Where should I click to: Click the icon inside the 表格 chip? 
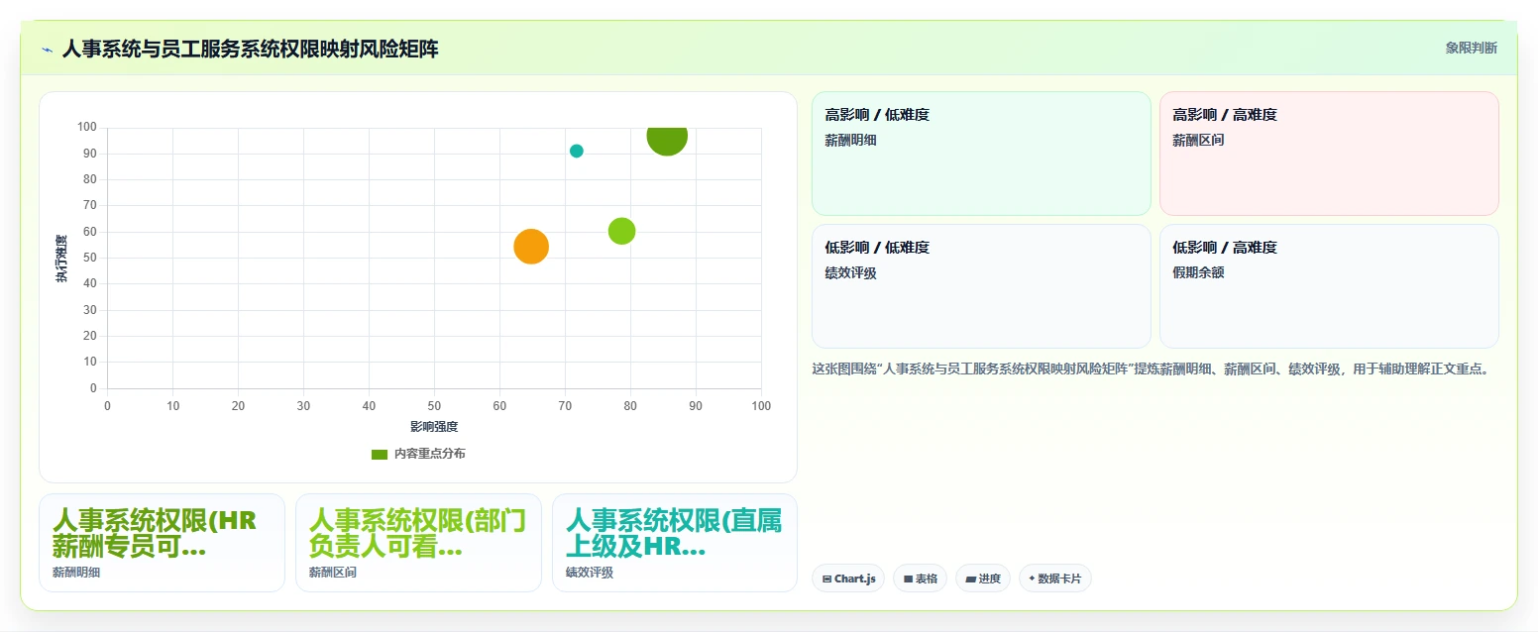pos(908,579)
